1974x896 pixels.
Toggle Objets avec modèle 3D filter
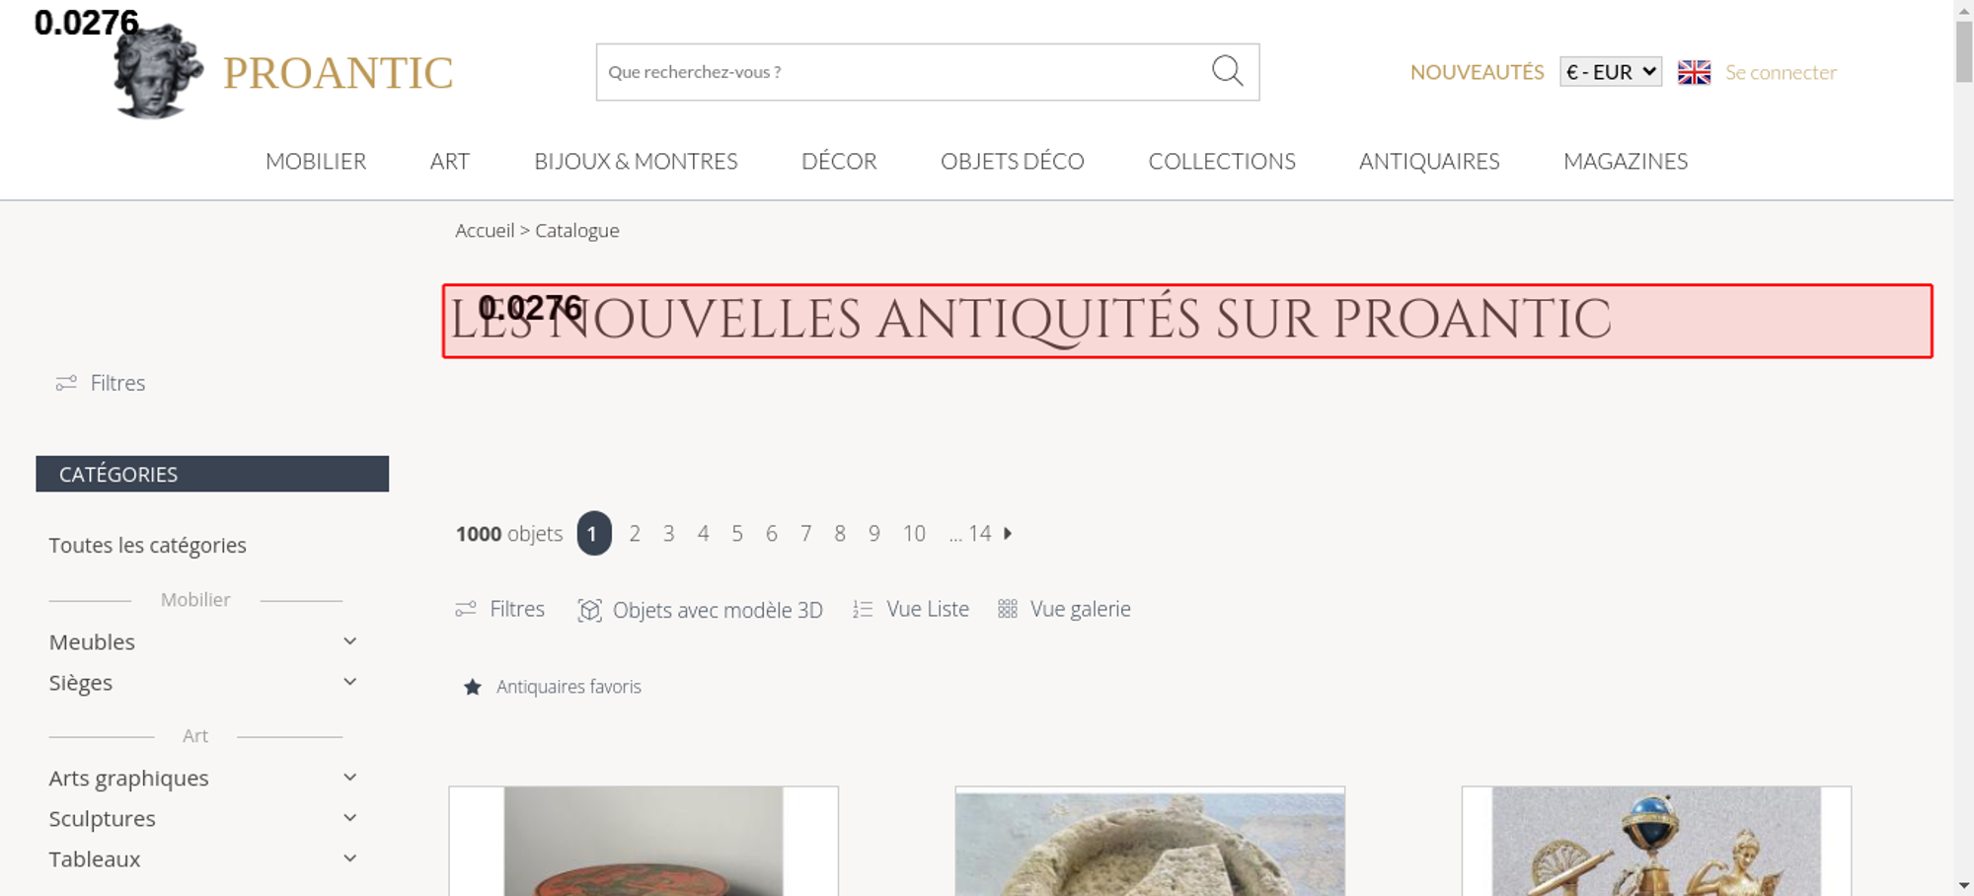(x=700, y=610)
